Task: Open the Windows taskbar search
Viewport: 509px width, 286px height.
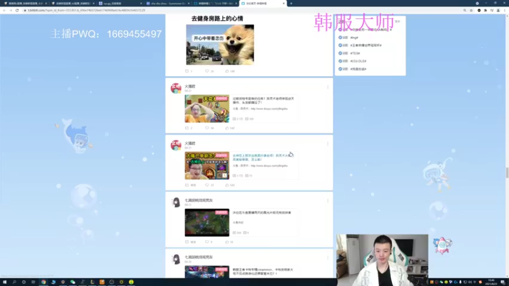Action: pyautogui.click(x=14, y=282)
